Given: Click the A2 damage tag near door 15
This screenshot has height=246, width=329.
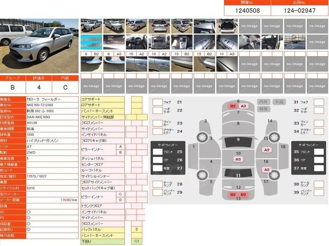Looking at the screenshot, I should 266,150.
